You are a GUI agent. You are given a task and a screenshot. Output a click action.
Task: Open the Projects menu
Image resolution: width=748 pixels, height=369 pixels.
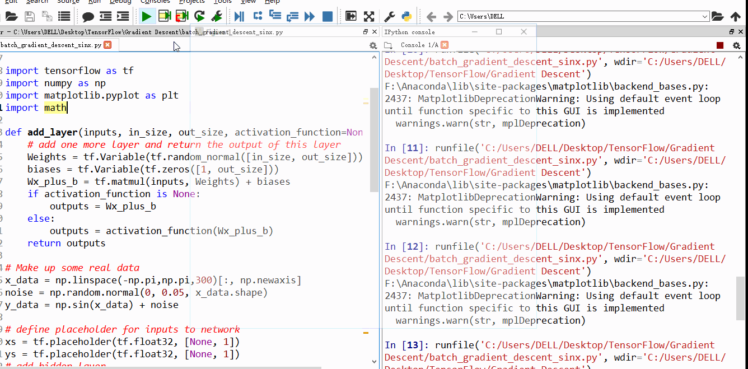pos(192,2)
